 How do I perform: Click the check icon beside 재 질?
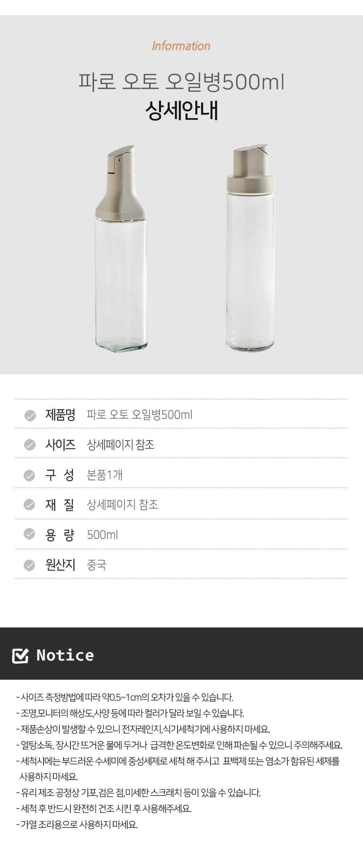(x=29, y=505)
